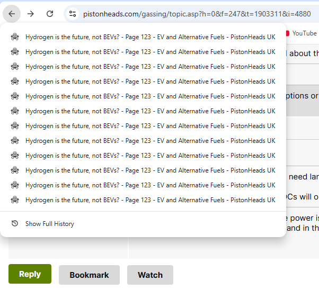
Task: Focus the address bar with the pistonheads.com URL
Action: point(196,14)
